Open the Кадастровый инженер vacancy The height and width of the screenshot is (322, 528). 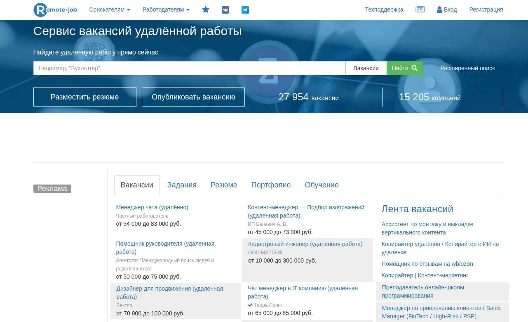(305, 244)
